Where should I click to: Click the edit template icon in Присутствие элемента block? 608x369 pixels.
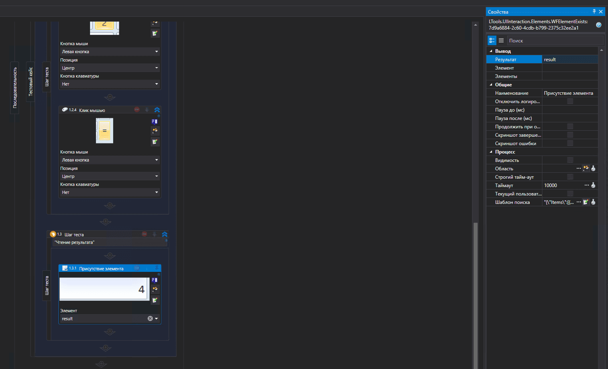coord(155,300)
